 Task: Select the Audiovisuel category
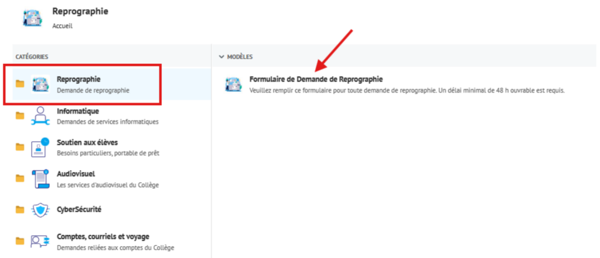[x=76, y=174]
